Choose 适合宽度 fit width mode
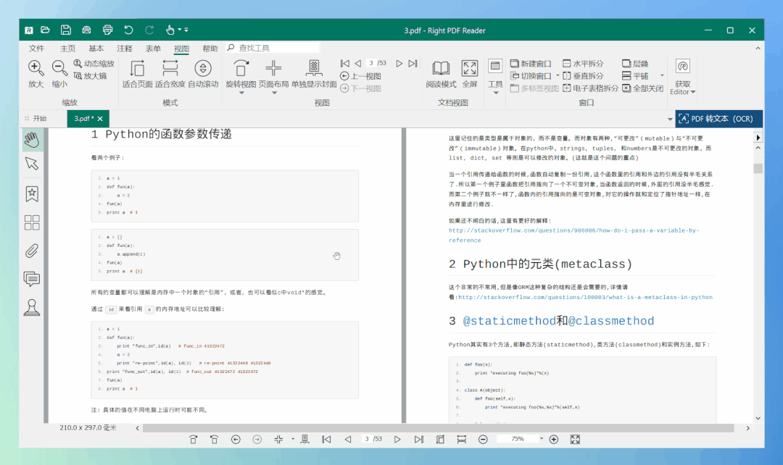The width and height of the screenshot is (783, 465). [170, 74]
